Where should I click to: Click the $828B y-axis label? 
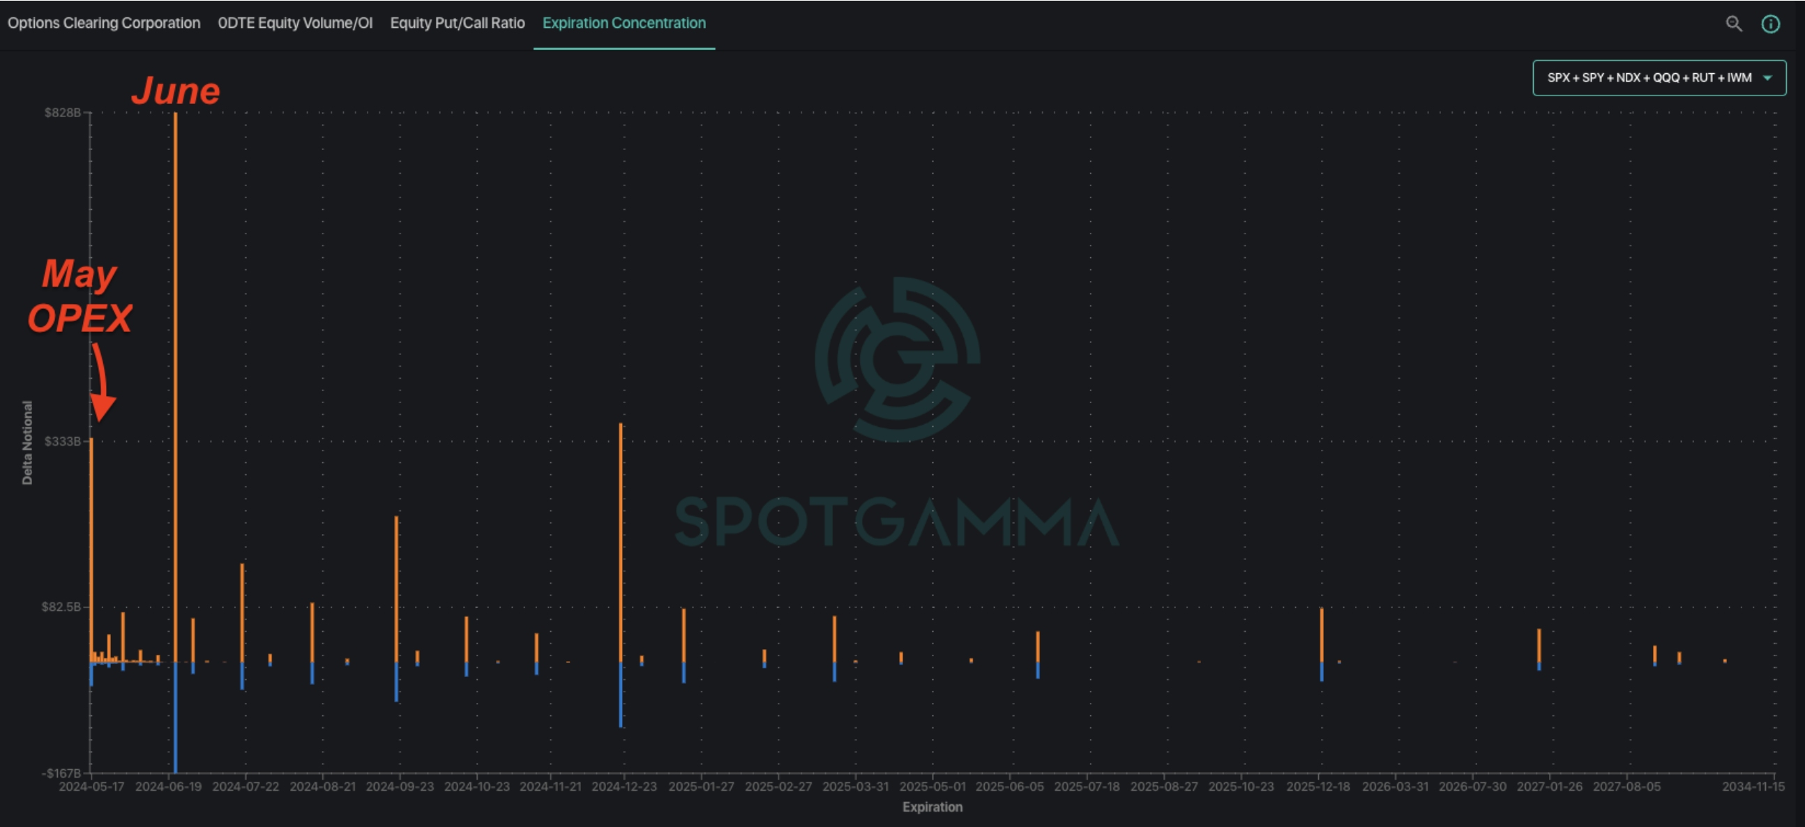[62, 113]
